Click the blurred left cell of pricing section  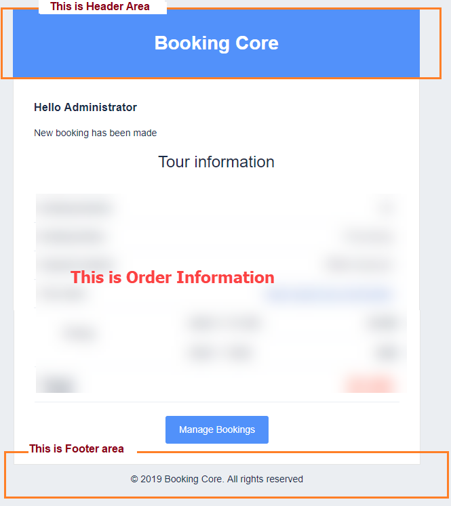pyautogui.click(x=81, y=333)
